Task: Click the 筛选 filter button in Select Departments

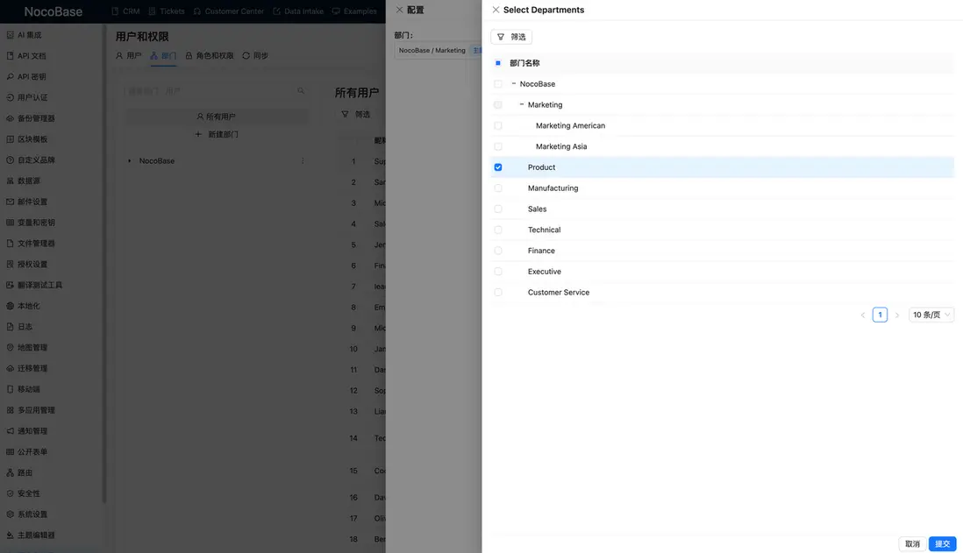Action: coord(511,35)
